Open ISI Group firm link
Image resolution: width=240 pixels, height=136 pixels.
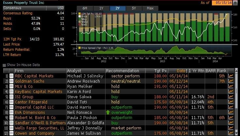pos(24,97)
